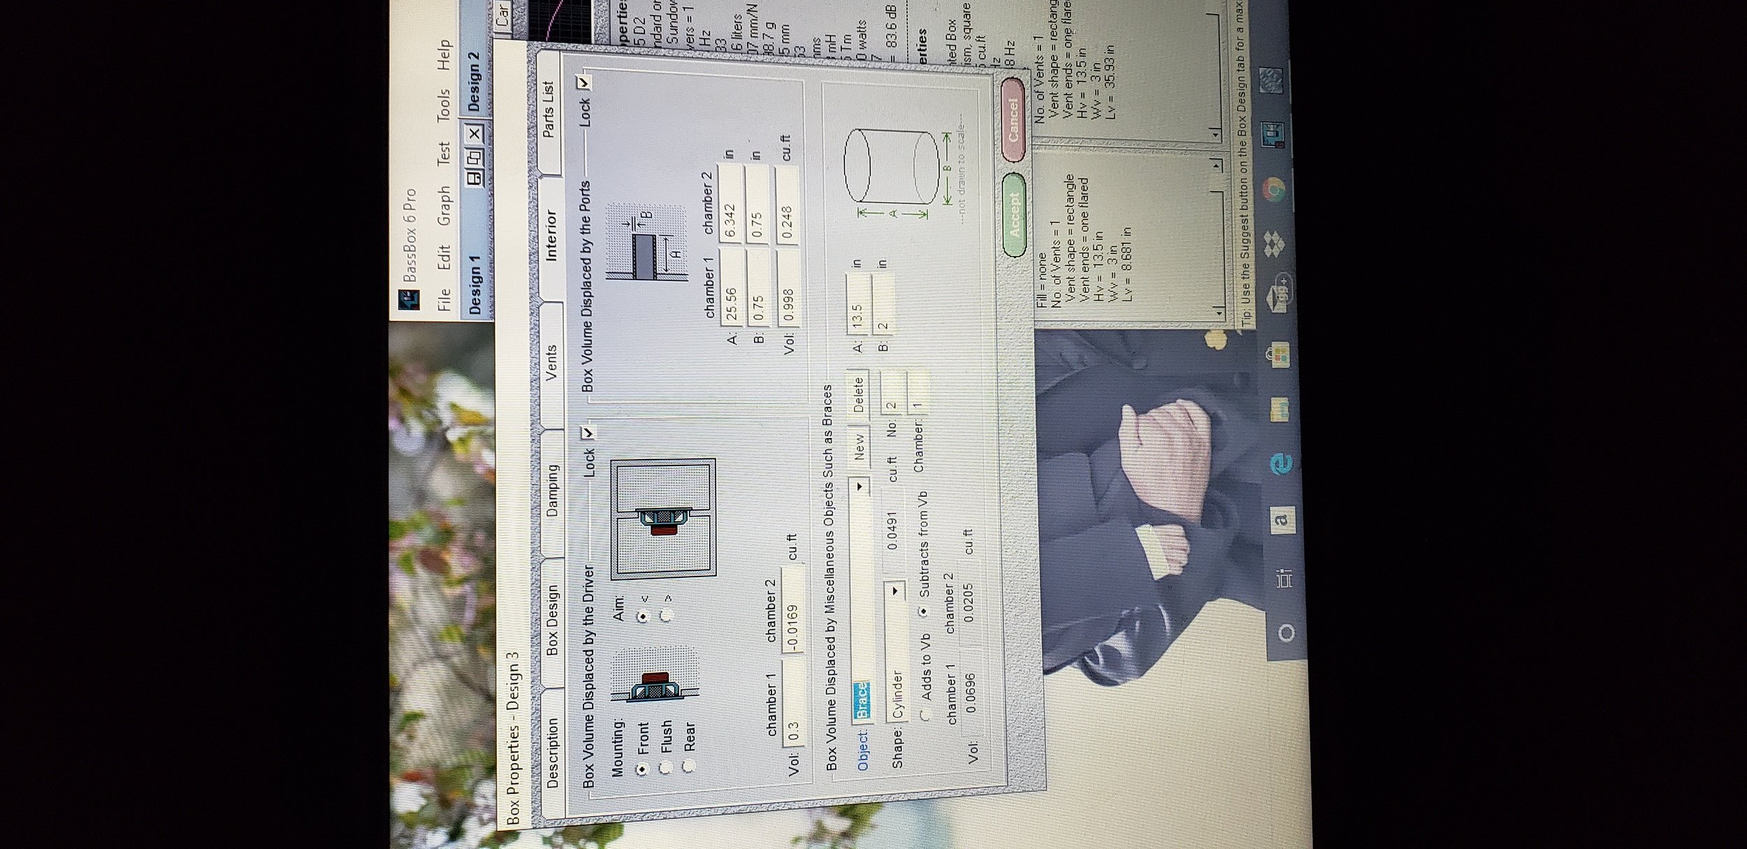Click port A chamber 2 field 6.342
Image resolution: width=1747 pixels, height=849 pixels.
point(730,204)
